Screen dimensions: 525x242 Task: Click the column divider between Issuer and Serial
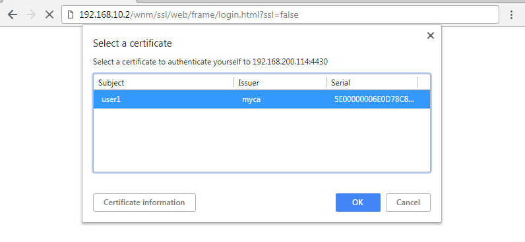326,83
